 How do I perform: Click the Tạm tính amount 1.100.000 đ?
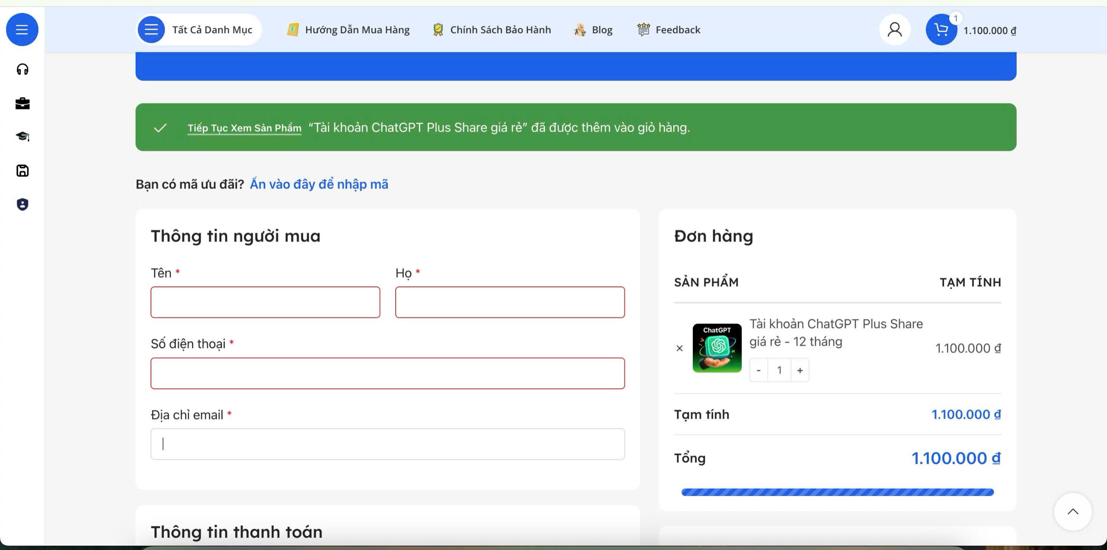(x=966, y=415)
